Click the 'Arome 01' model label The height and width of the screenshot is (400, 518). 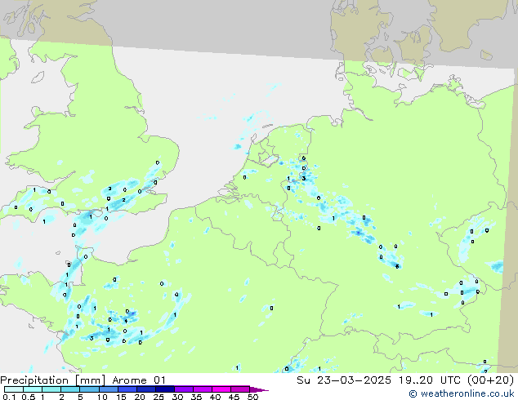[139, 380]
